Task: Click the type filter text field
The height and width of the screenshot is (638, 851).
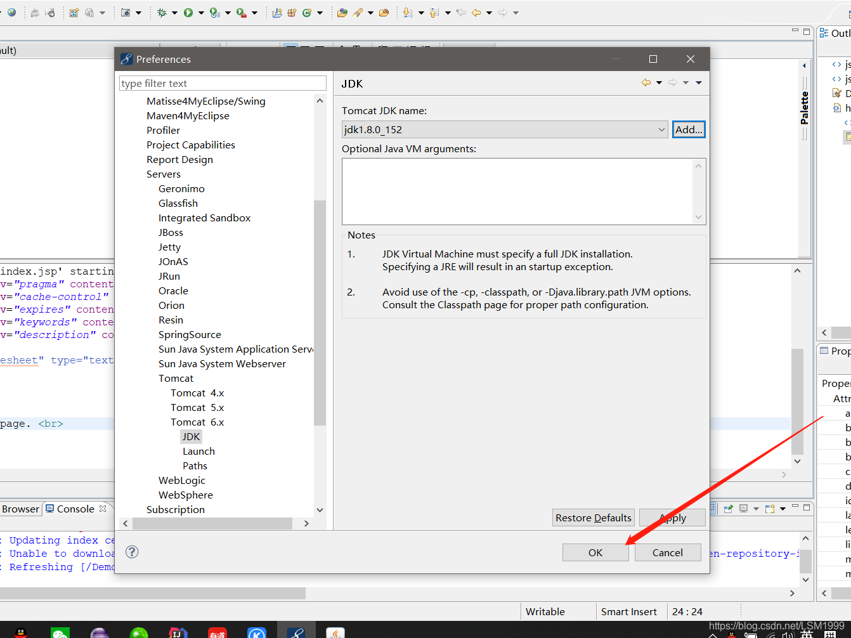Action: click(x=223, y=83)
